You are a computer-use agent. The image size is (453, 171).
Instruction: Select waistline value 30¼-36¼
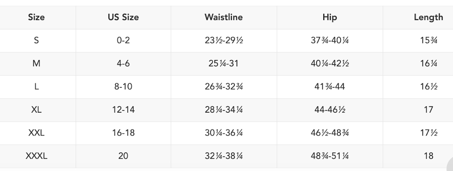tap(224, 133)
